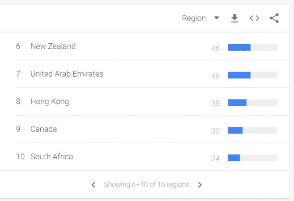This screenshot has width=294, height=201.
Task: Click the New Zealand interest bar
Action: [x=253, y=47]
